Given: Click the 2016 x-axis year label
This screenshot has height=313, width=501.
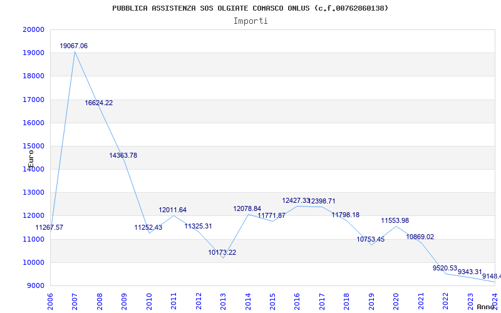Looking at the screenshot, I should point(297,301).
